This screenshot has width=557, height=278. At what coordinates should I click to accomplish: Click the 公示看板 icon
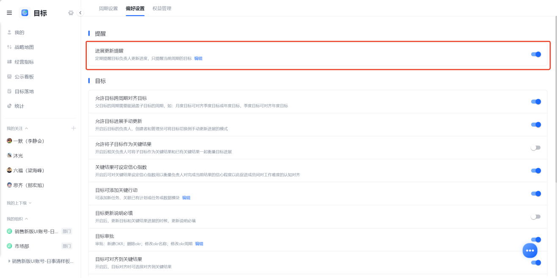point(9,77)
